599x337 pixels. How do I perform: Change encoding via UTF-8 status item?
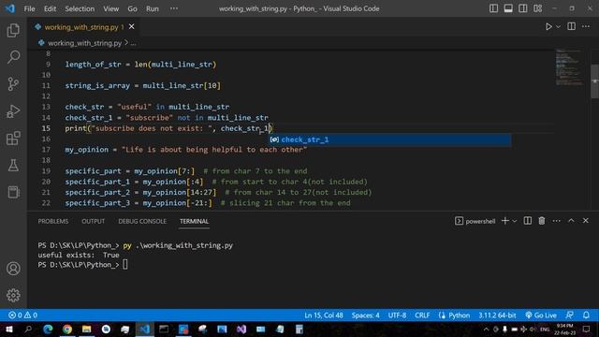pos(397,315)
